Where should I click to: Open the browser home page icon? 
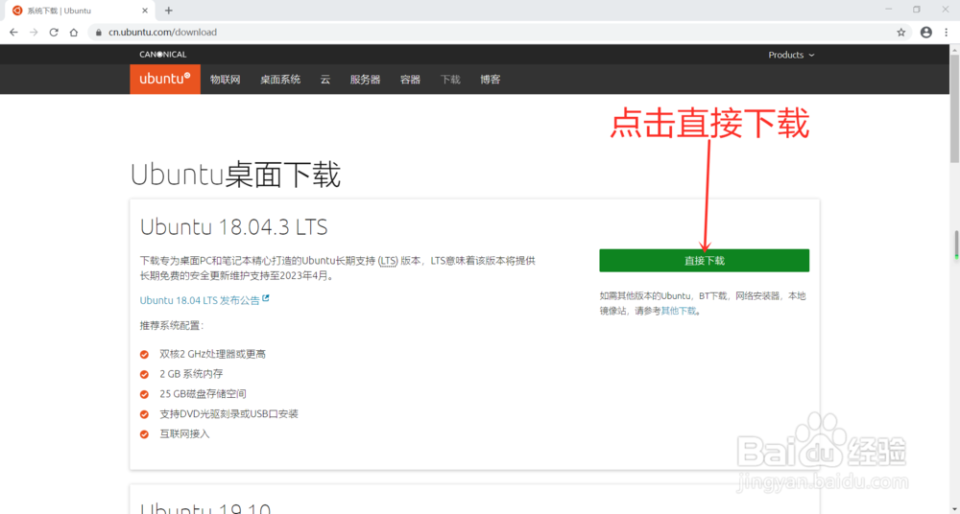click(x=74, y=33)
